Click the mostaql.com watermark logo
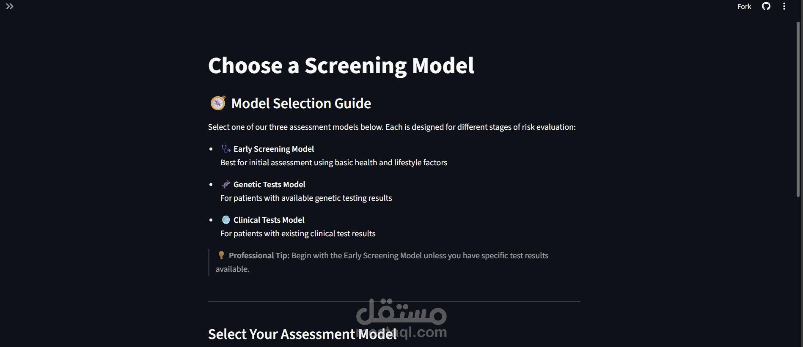 pos(401,319)
